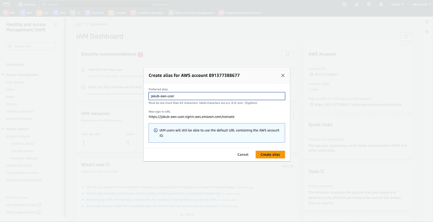Open the Jakub-AWS account menu
Viewport: 433px width, 222px height.
point(421,4)
